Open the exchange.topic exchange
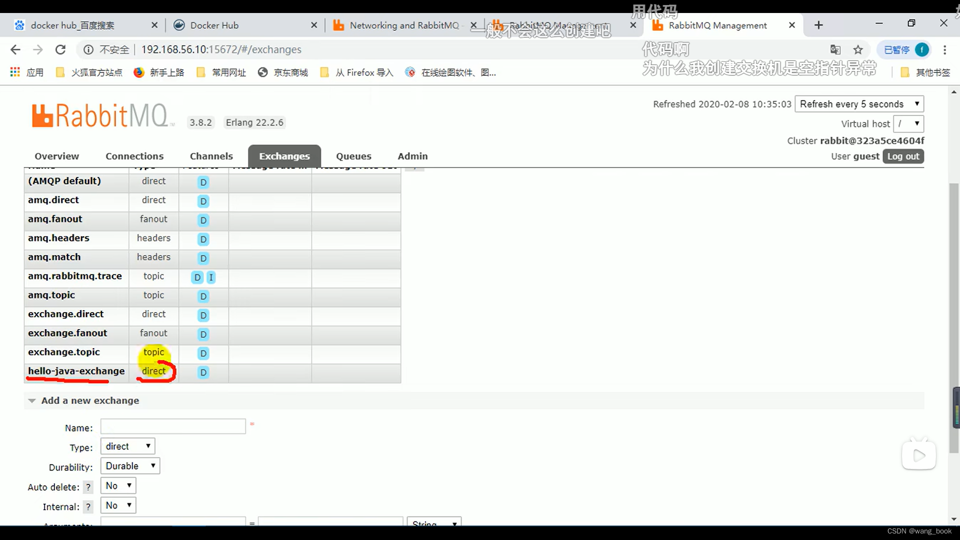 (x=64, y=352)
